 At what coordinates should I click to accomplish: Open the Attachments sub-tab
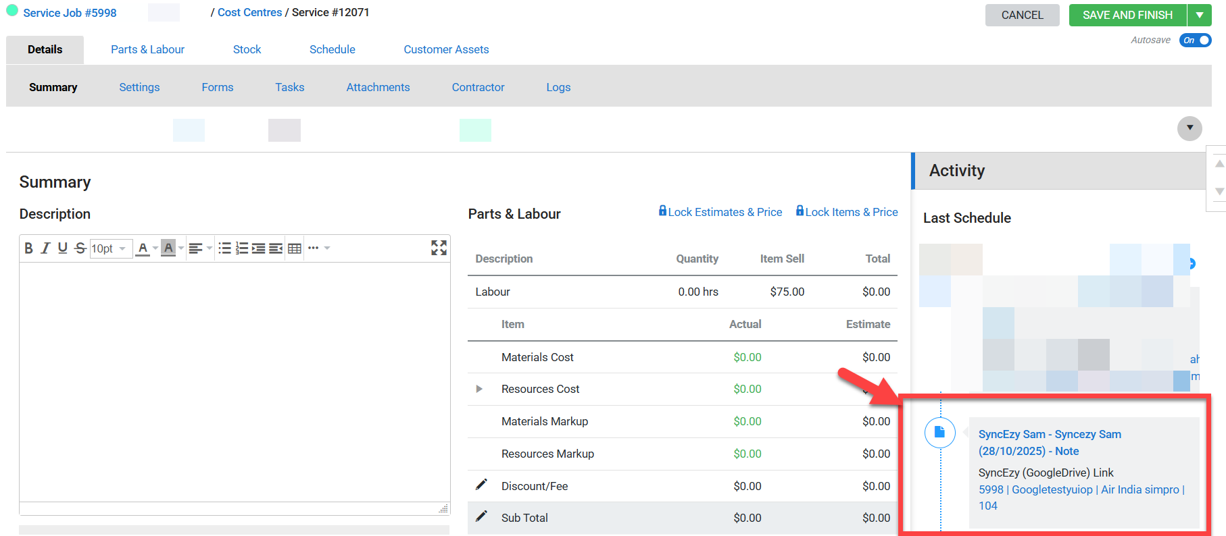pos(378,87)
